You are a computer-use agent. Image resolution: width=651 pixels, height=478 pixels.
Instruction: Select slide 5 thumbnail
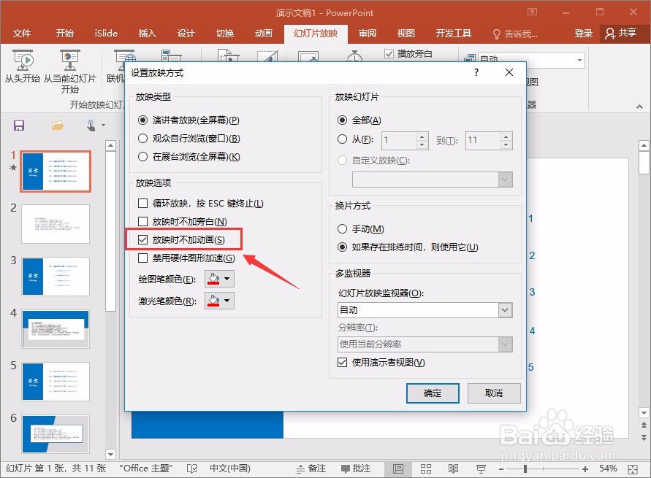point(56,382)
